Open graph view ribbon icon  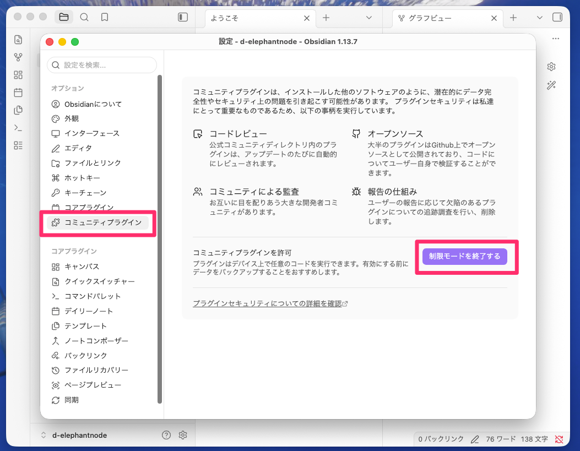point(18,57)
